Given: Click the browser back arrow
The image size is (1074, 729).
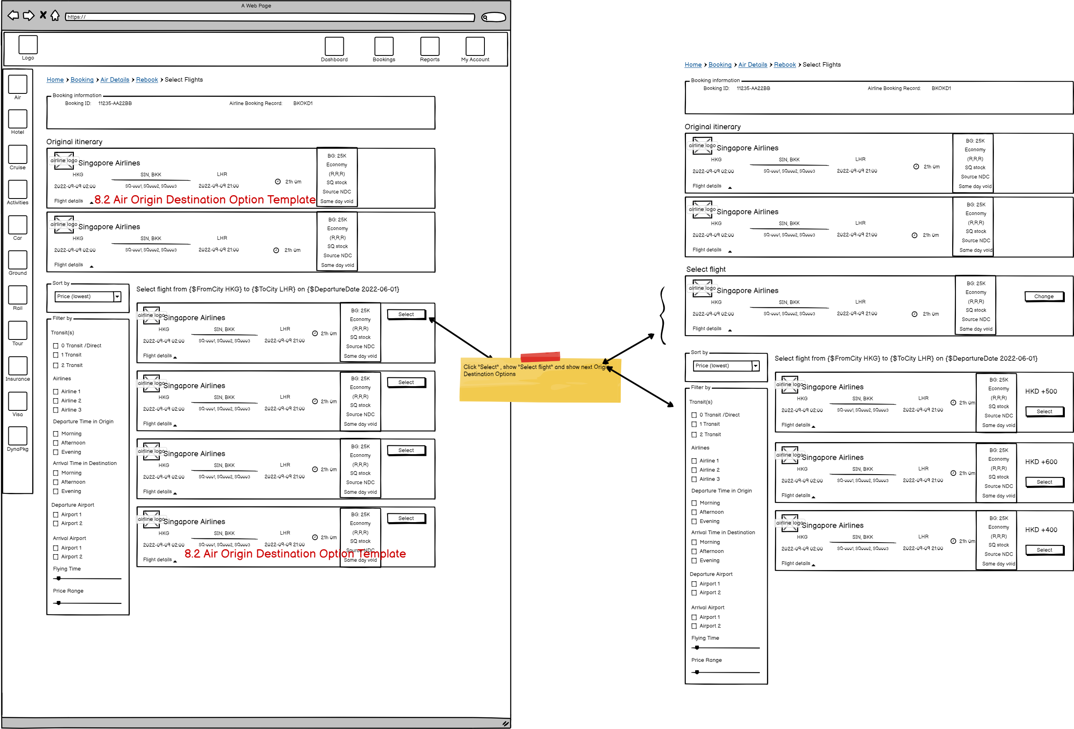Looking at the screenshot, I should pyautogui.click(x=13, y=16).
